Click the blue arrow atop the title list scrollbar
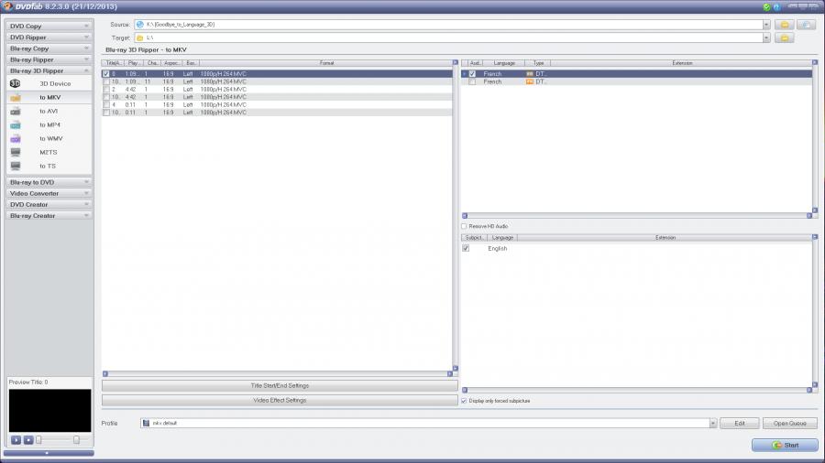 click(x=455, y=62)
